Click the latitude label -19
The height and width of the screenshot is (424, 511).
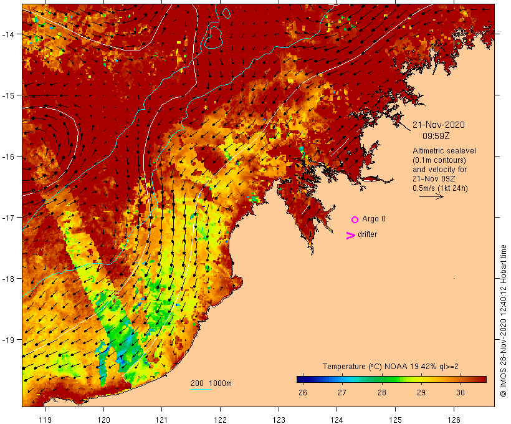(8, 340)
